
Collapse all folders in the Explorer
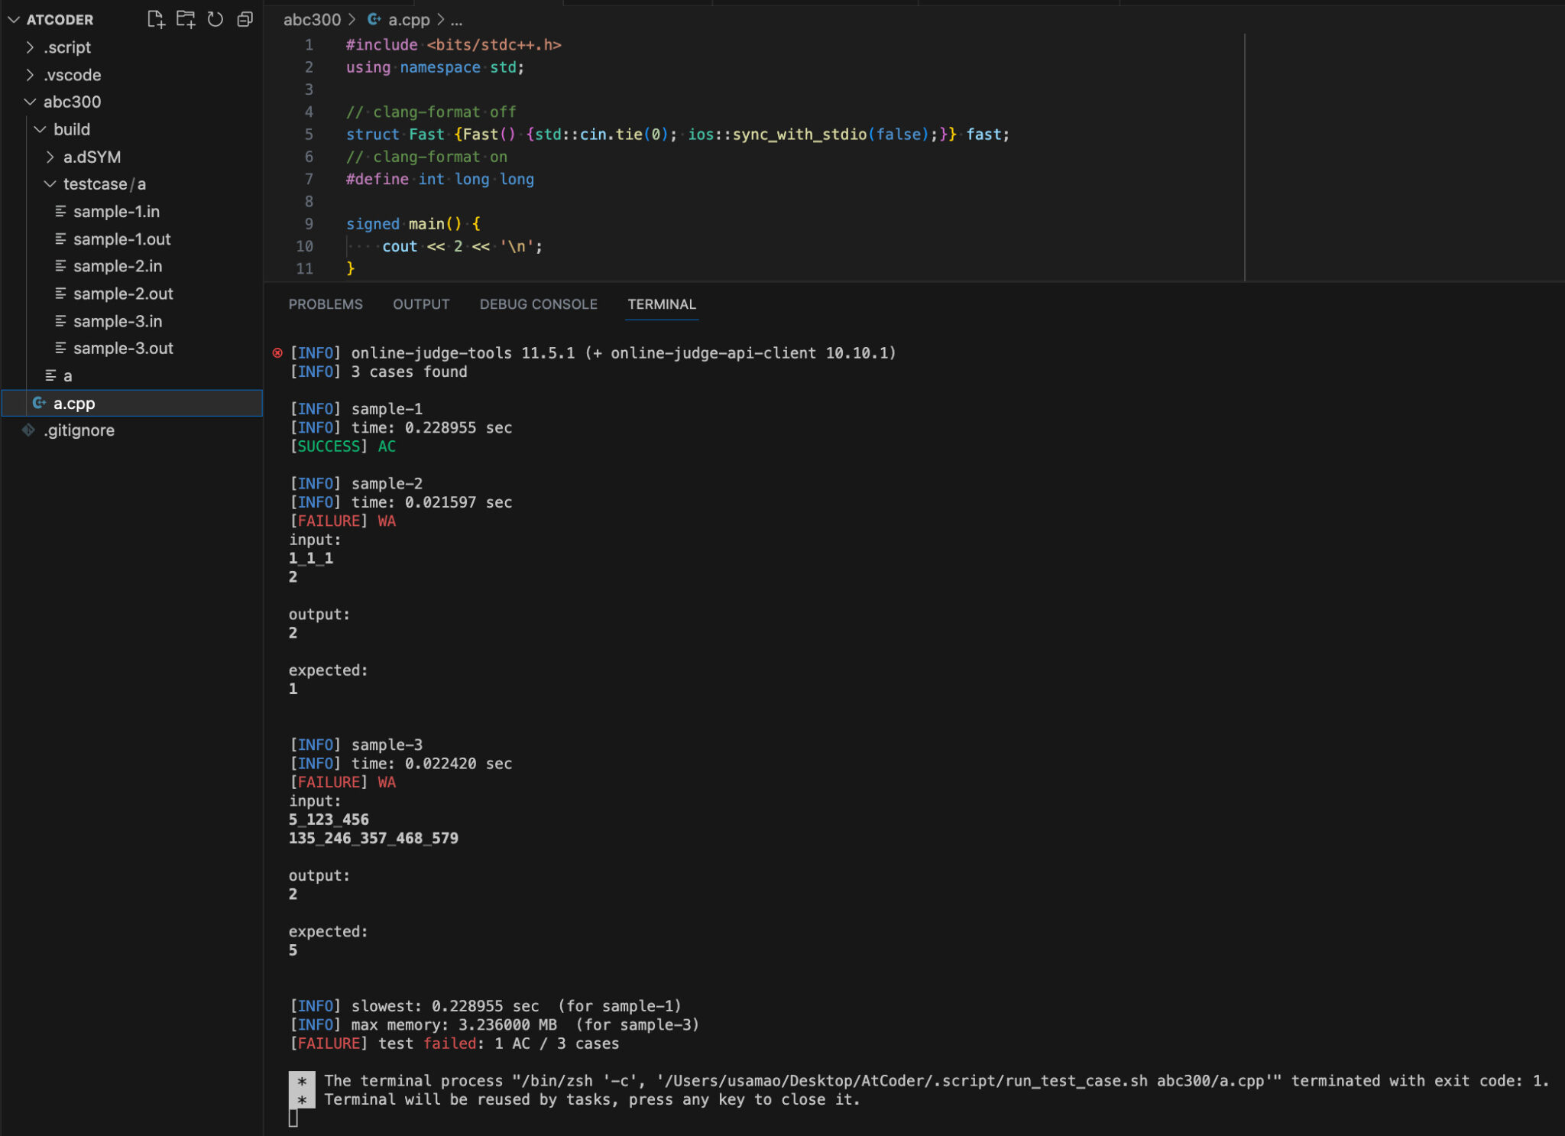tap(245, 19)
